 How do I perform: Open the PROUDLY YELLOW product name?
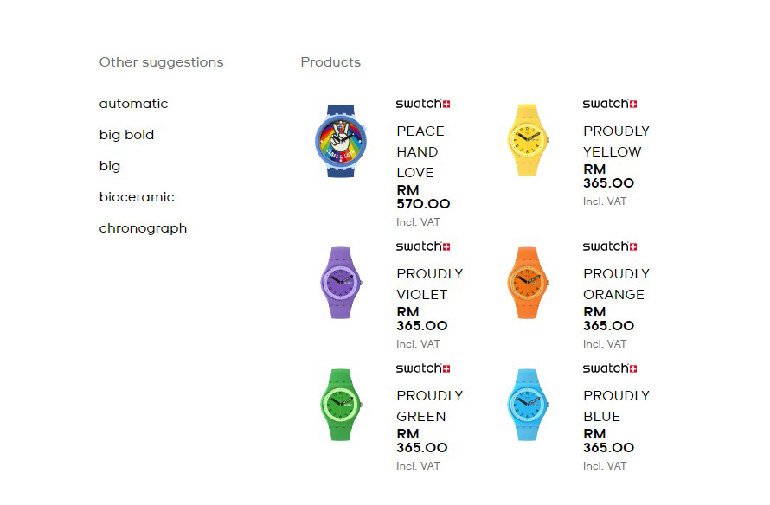(x=616, y=141)
